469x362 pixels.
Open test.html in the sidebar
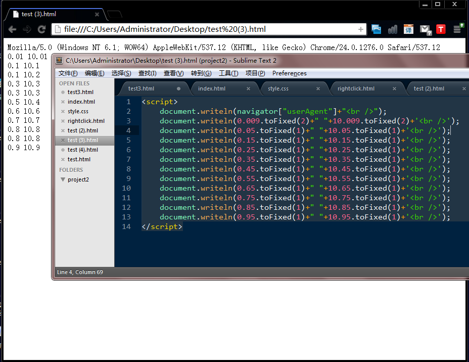point(79,159)
